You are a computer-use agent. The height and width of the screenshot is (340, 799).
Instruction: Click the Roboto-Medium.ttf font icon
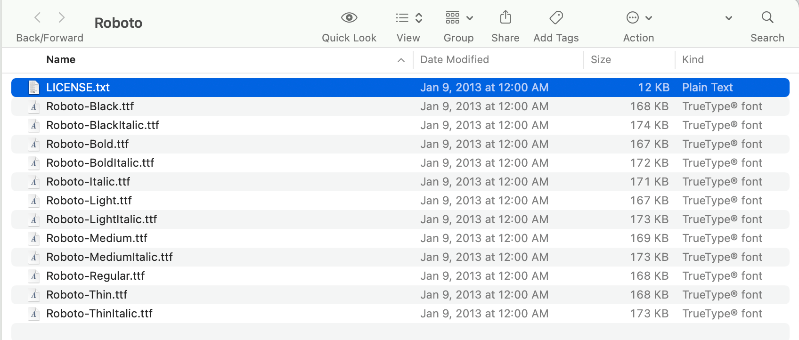(34, 238)
